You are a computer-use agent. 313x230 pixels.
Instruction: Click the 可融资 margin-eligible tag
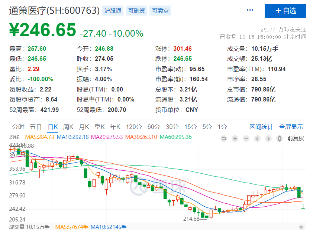tap(136, 11)
